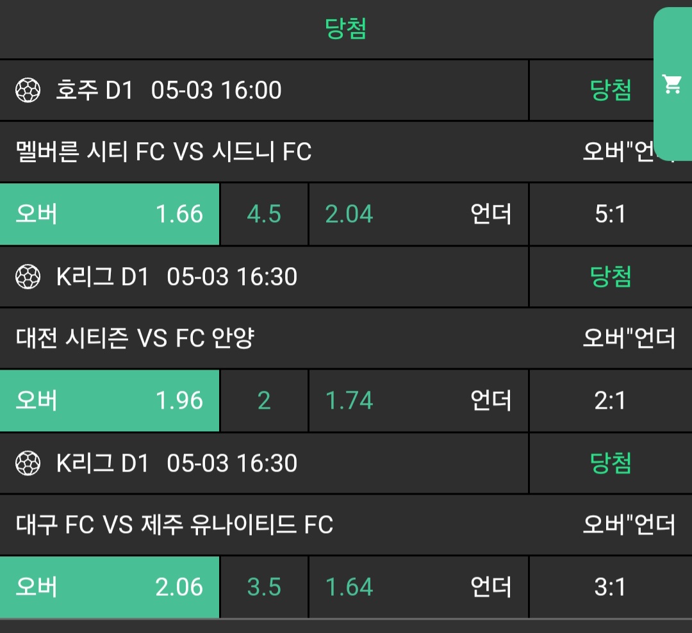The height and width of the screenshot is (633, 692).
Task: Select 오버 1.66 for 멜버른 시티 match
Action: tap(110, 214)
